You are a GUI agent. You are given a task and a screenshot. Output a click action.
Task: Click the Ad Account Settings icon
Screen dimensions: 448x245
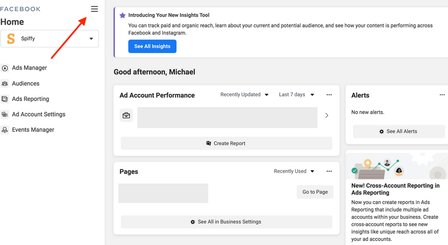click(5, 114)
